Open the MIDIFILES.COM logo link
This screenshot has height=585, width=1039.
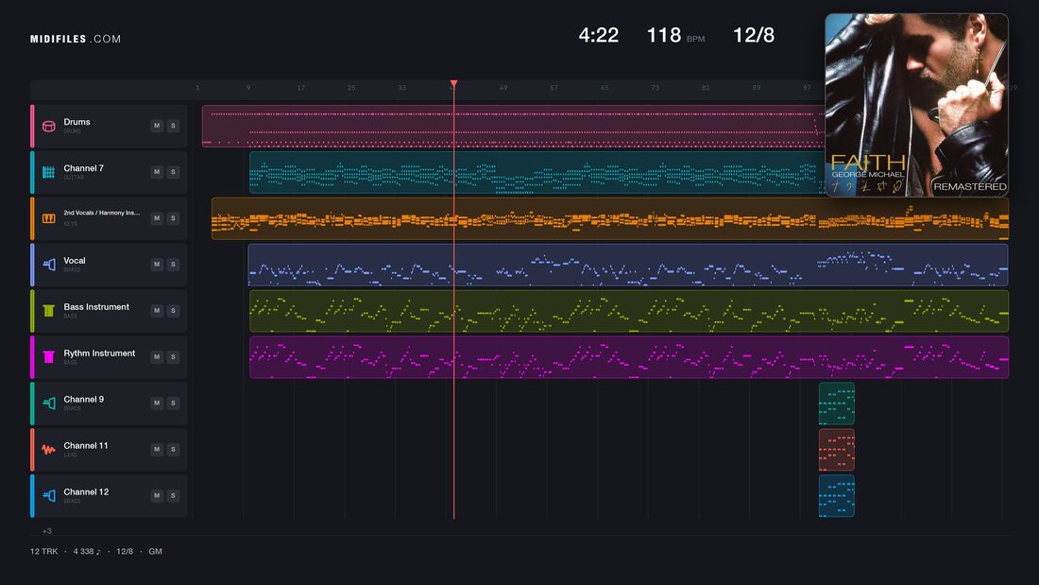click(76, 39)
